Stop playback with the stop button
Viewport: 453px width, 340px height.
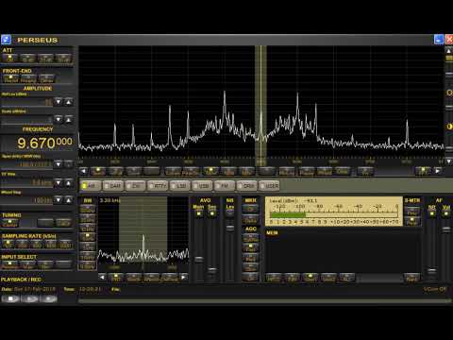click(10, 298)
